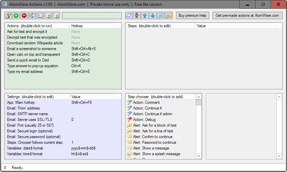287x172 pixels.
Task: Click the Hotkey column header
Action: click(x=92, y=26)
